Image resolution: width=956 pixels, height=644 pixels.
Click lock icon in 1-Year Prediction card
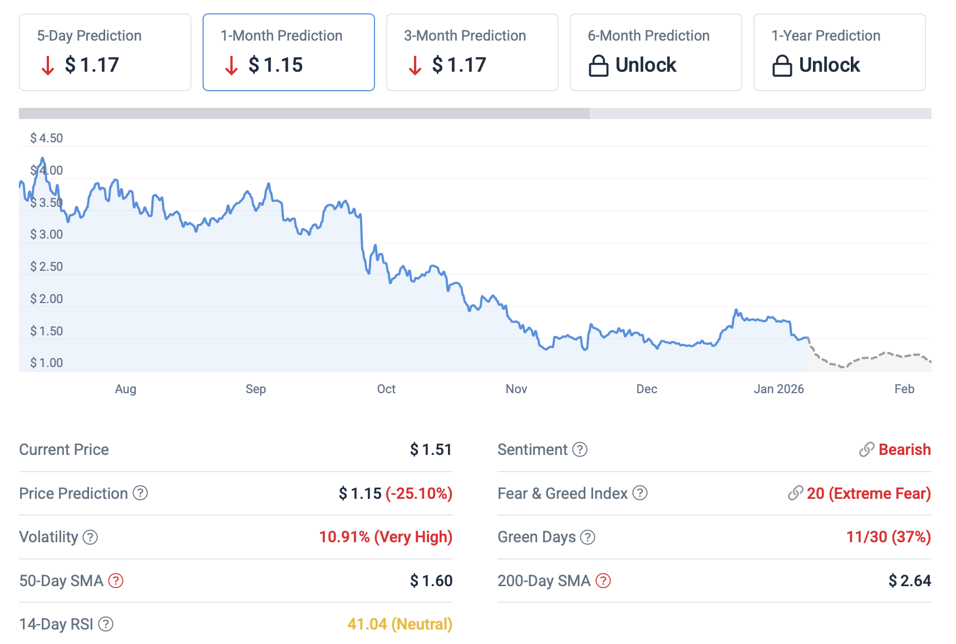click(782, 66)
